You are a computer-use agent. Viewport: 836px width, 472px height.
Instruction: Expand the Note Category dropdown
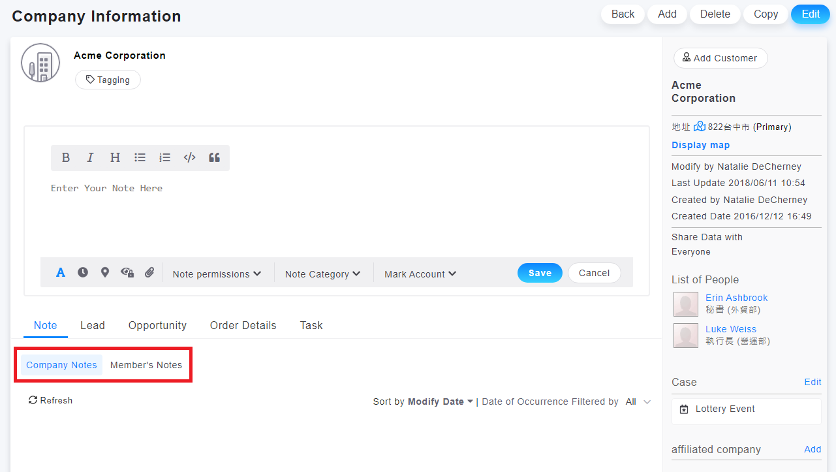(x=322, y=274)
